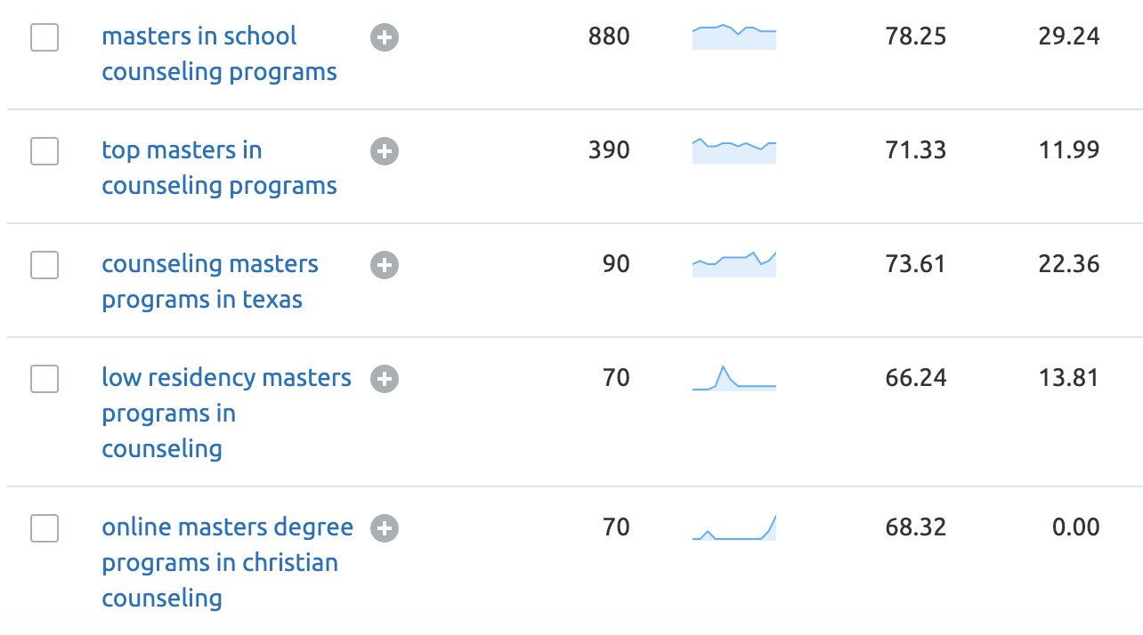Click the spiked trend chart for 'low residency masters'
This screenshot has height=635, width=1143.
coord(734,379)
